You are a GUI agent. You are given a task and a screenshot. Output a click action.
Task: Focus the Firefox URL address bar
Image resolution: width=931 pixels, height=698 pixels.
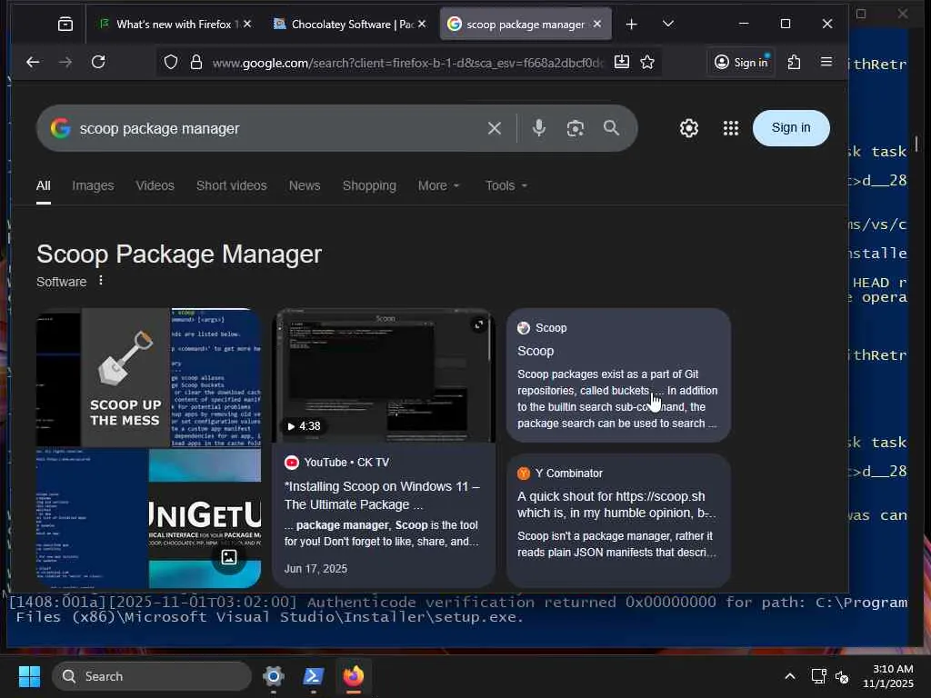(x=406, y=62)
